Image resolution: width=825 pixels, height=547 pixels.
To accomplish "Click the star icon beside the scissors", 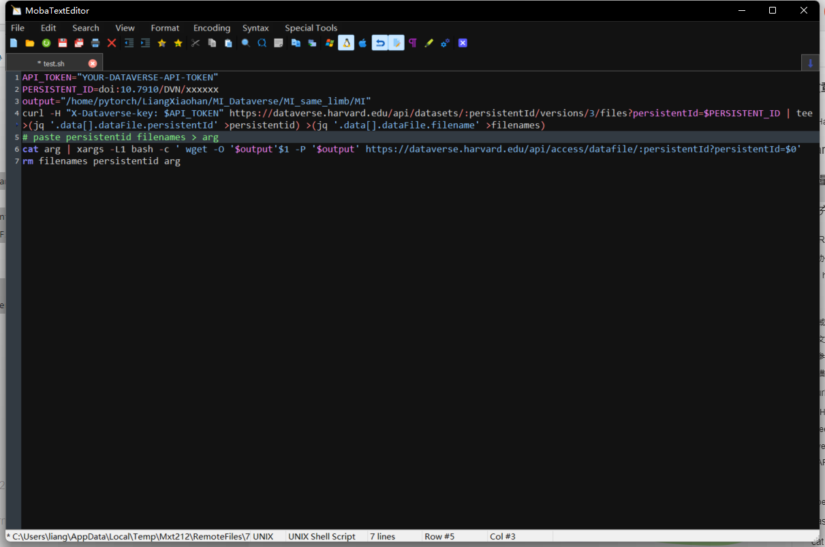I will tap(178, 43).
